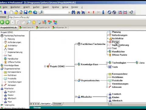The width and height of the screenshot is (146, 110).
Task: Click the Anforderungen node in mind map
Action: coord(120,35)
